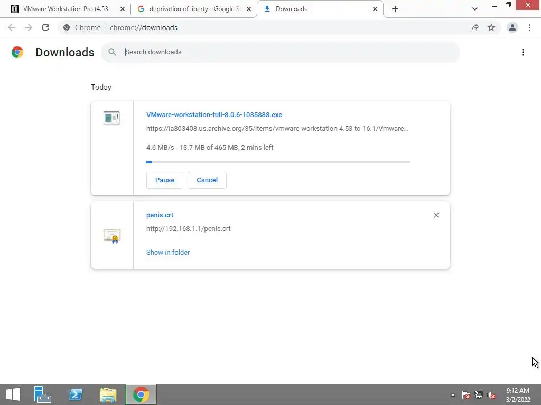
Task: Click the 'Today' date heading
Action: pyautogui.click(x=101, y=87)
